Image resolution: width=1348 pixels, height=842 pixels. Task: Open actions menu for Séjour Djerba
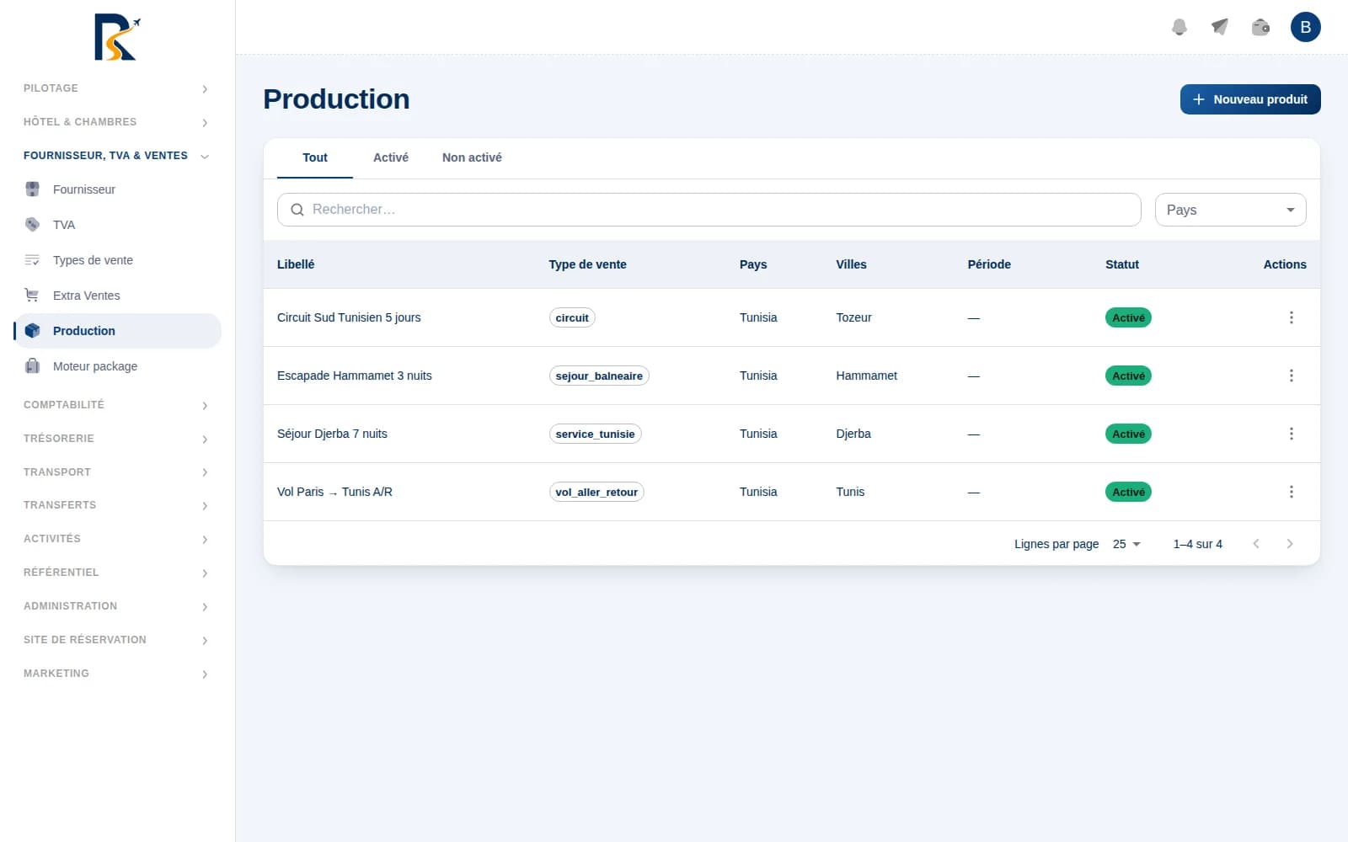click(1291, 434)
